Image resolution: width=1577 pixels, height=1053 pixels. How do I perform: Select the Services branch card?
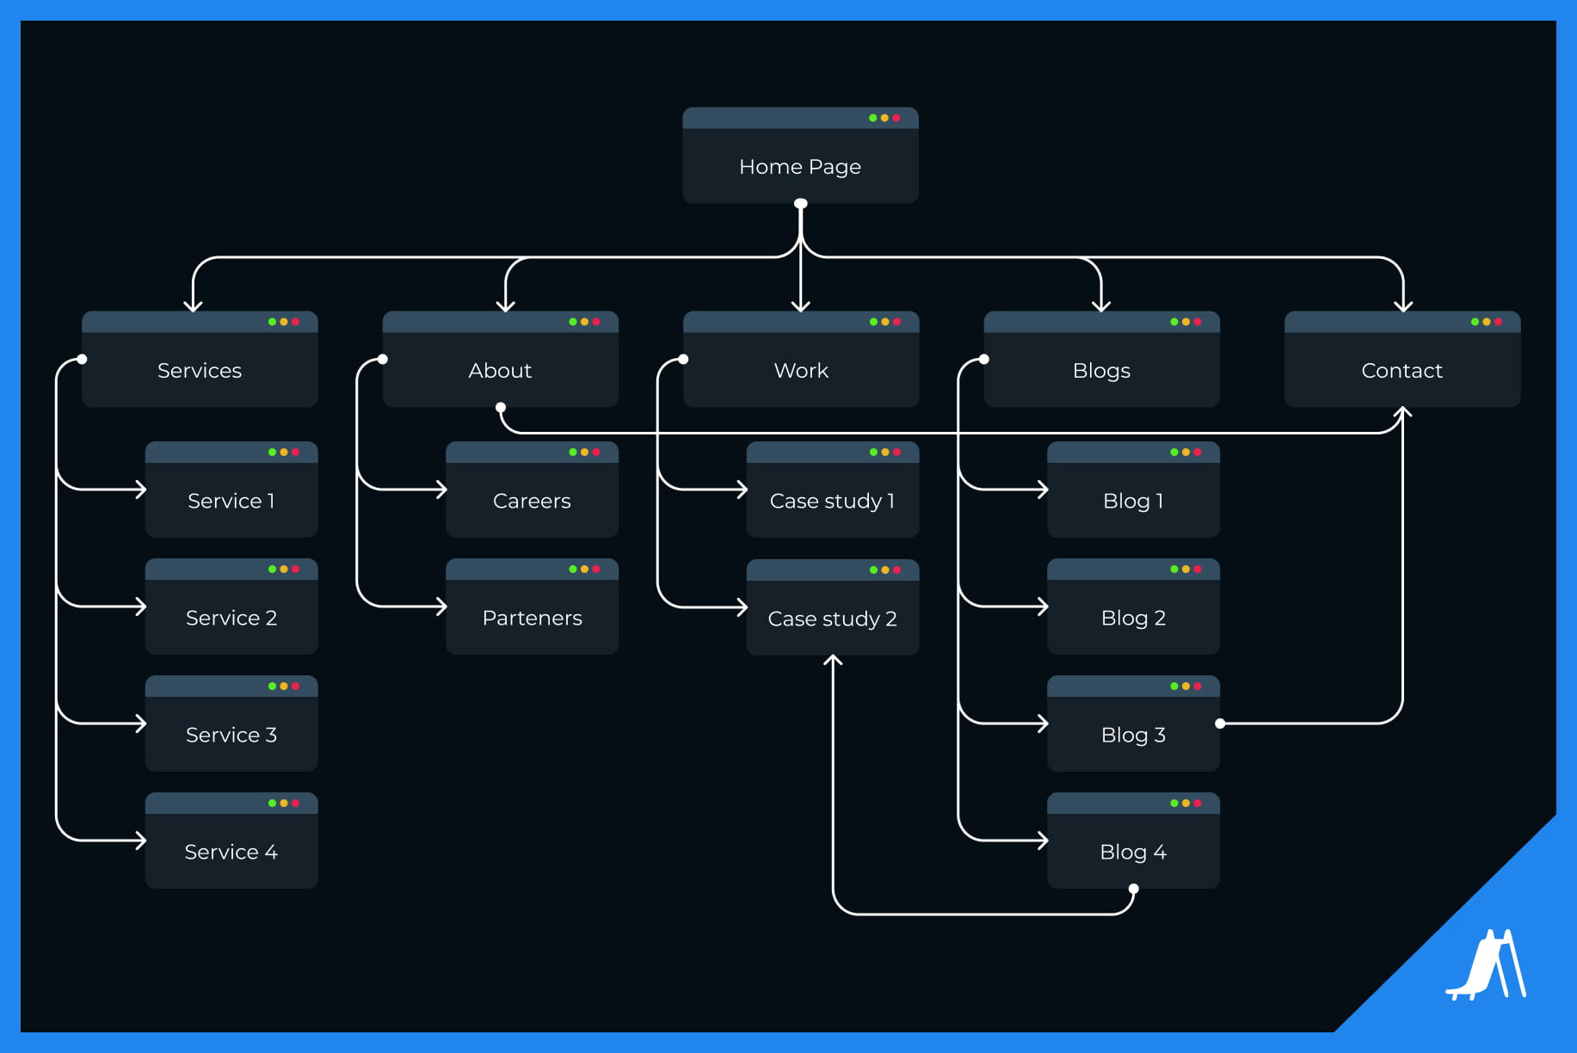(200, 370)
